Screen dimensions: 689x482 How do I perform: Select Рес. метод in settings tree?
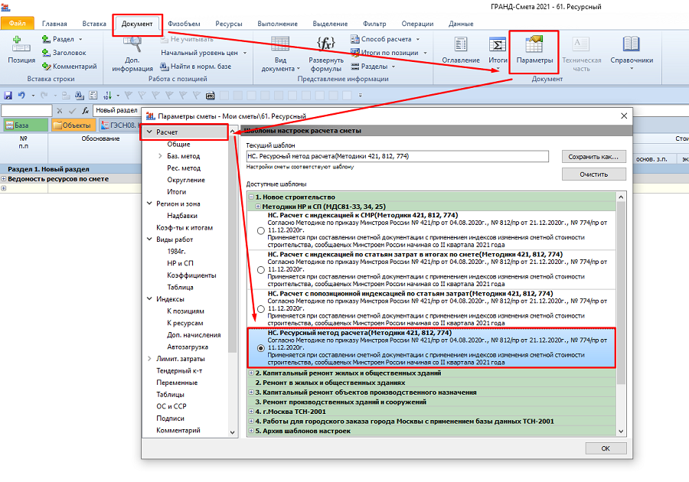[184, 168]
